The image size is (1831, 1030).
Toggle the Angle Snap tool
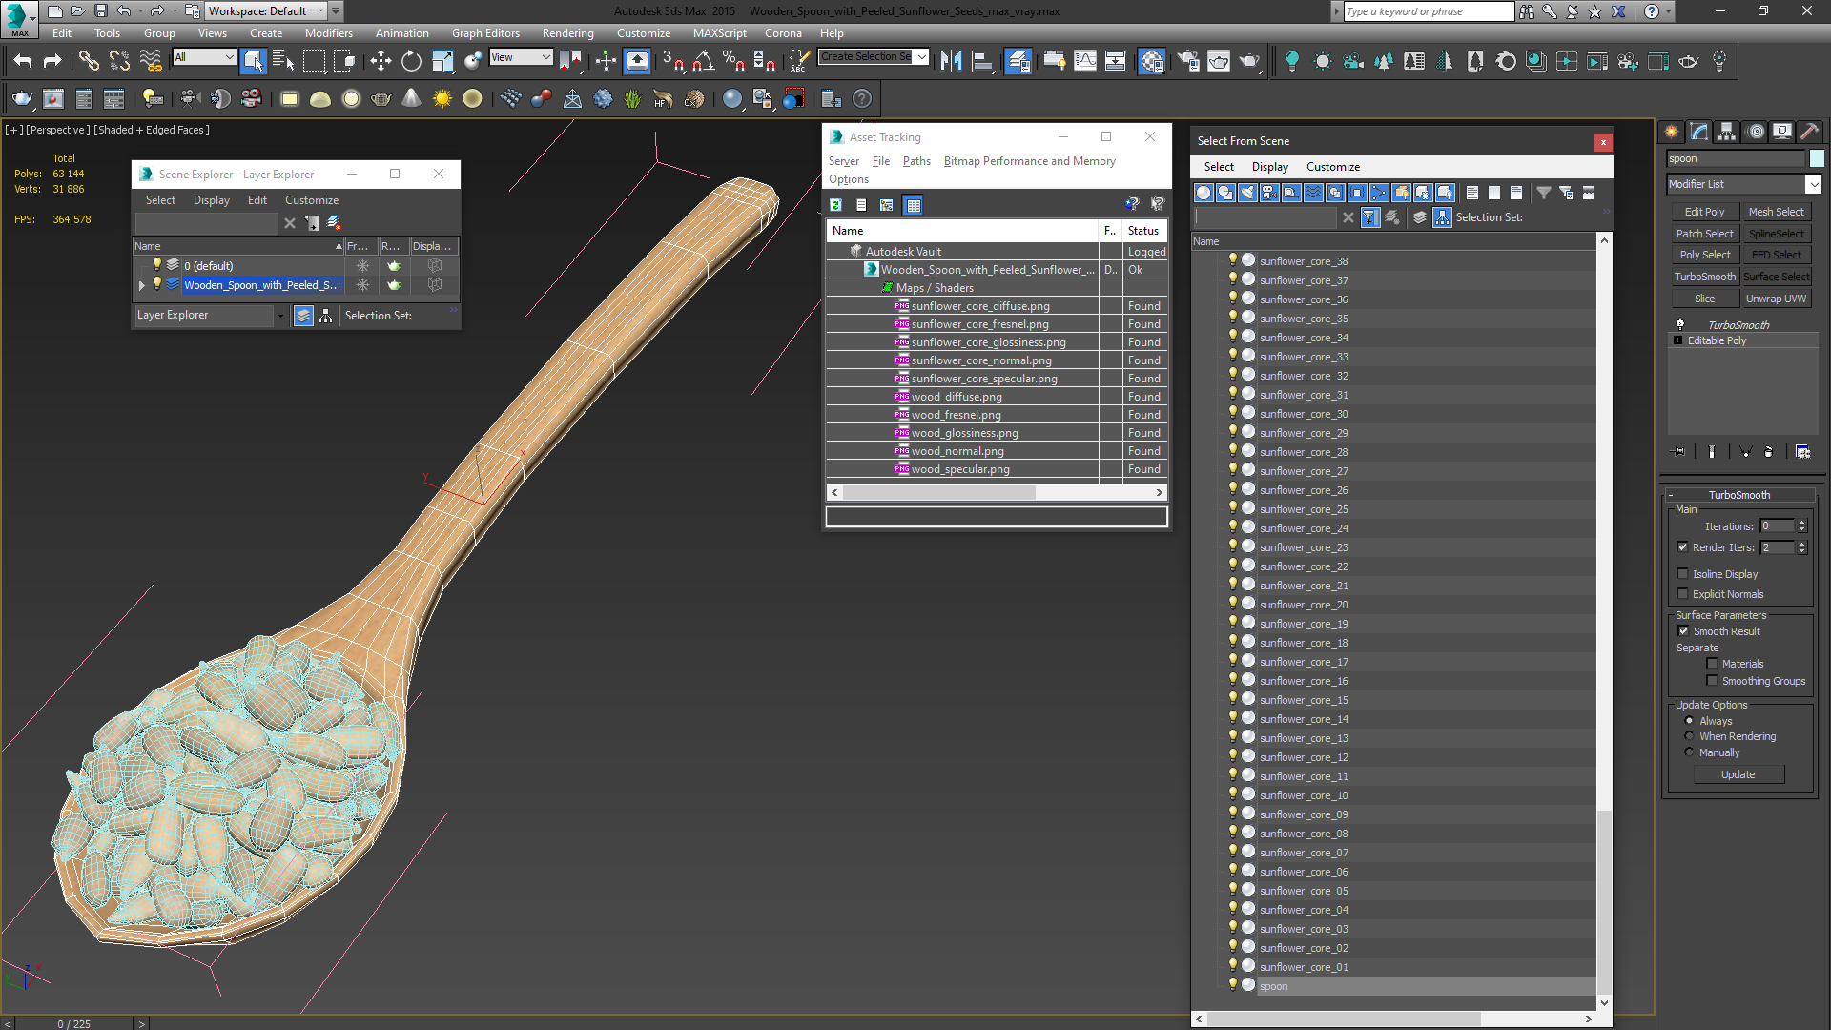tap(703, 61)
